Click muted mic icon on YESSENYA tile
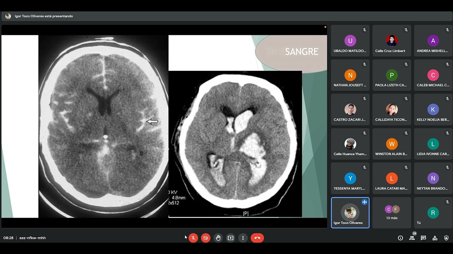The height and width of the screenshot is (254, 453). coord(365,168)
